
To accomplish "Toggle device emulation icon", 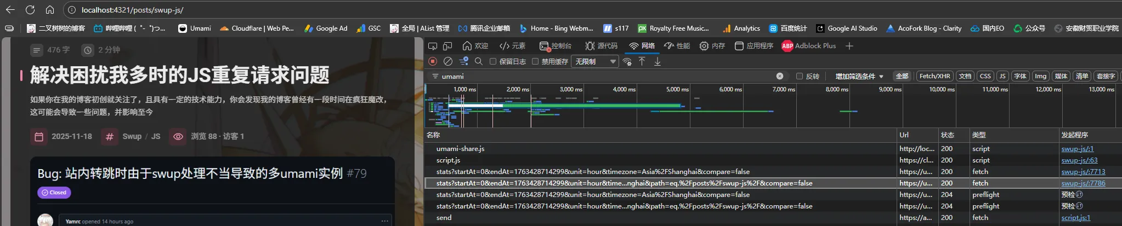I will click(x=447, y=46).
